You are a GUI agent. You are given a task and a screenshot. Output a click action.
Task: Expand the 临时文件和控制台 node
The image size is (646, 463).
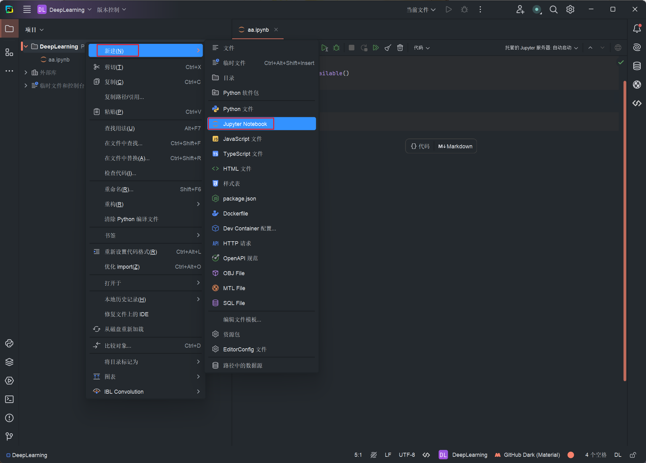(26, 86)
